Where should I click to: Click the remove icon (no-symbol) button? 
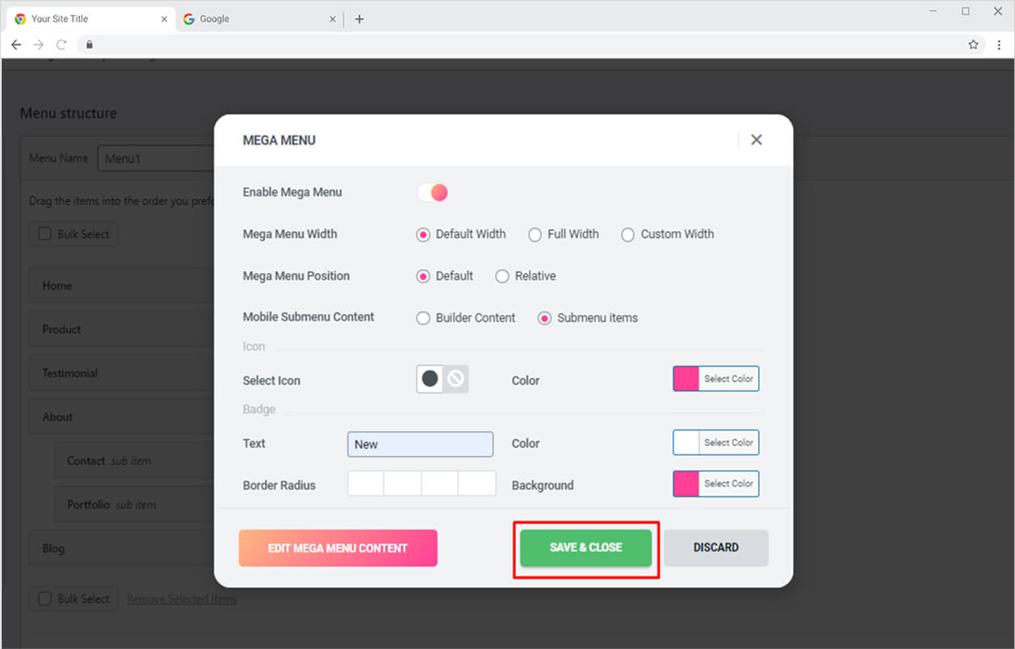(456, 379)
